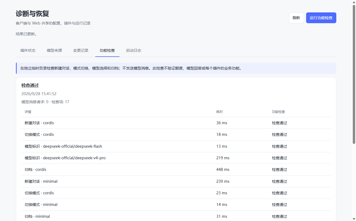Image resolution: width=356 pixels, height=221 pixels.
Task: Select the 新建对话 · cordis row label
Action: point(39,123)
